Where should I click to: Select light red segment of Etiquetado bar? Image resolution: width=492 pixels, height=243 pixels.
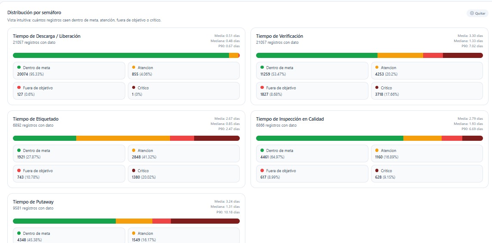click(182, 138)
